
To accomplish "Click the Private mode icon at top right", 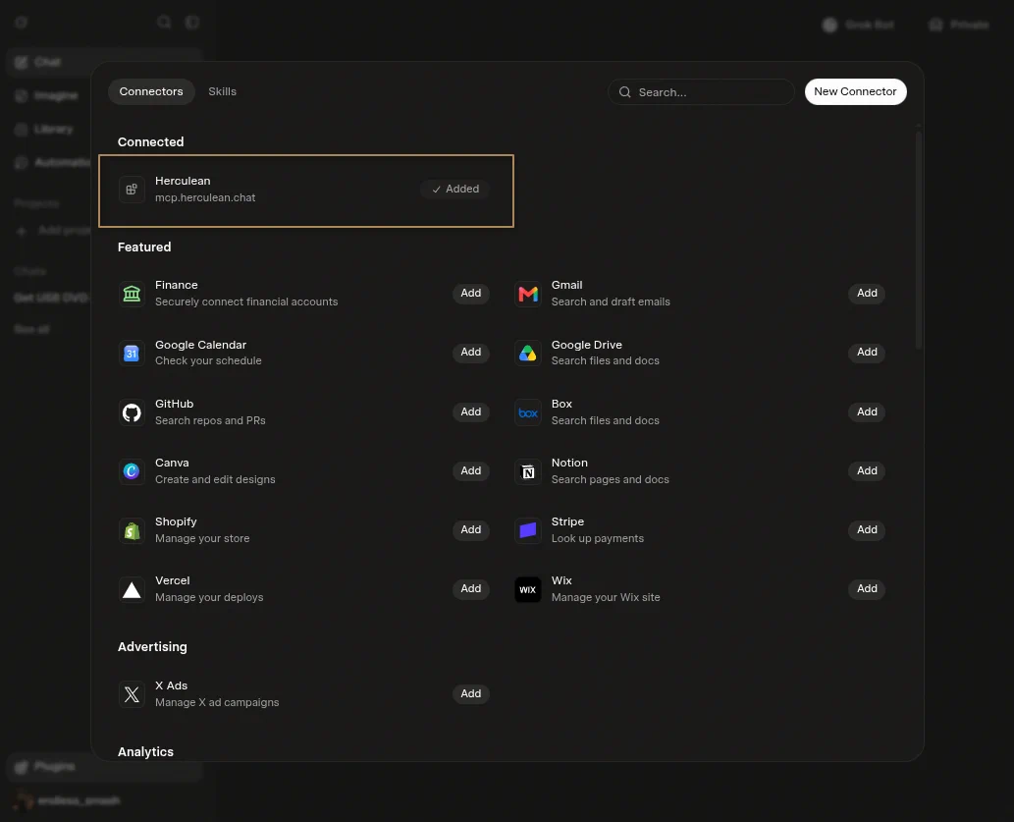I will 935,25.
